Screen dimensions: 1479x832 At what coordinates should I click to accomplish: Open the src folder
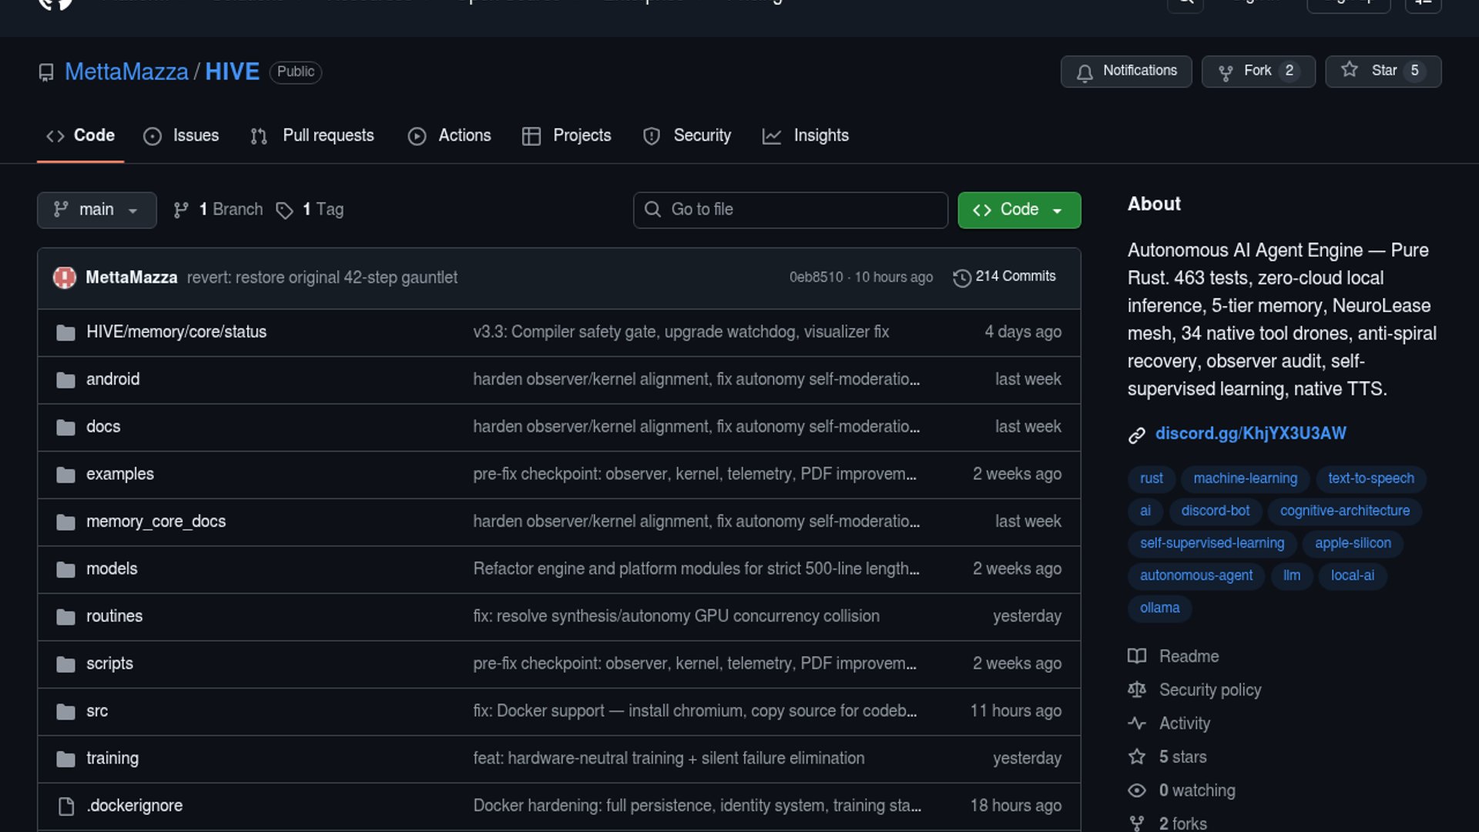[97, 711]
